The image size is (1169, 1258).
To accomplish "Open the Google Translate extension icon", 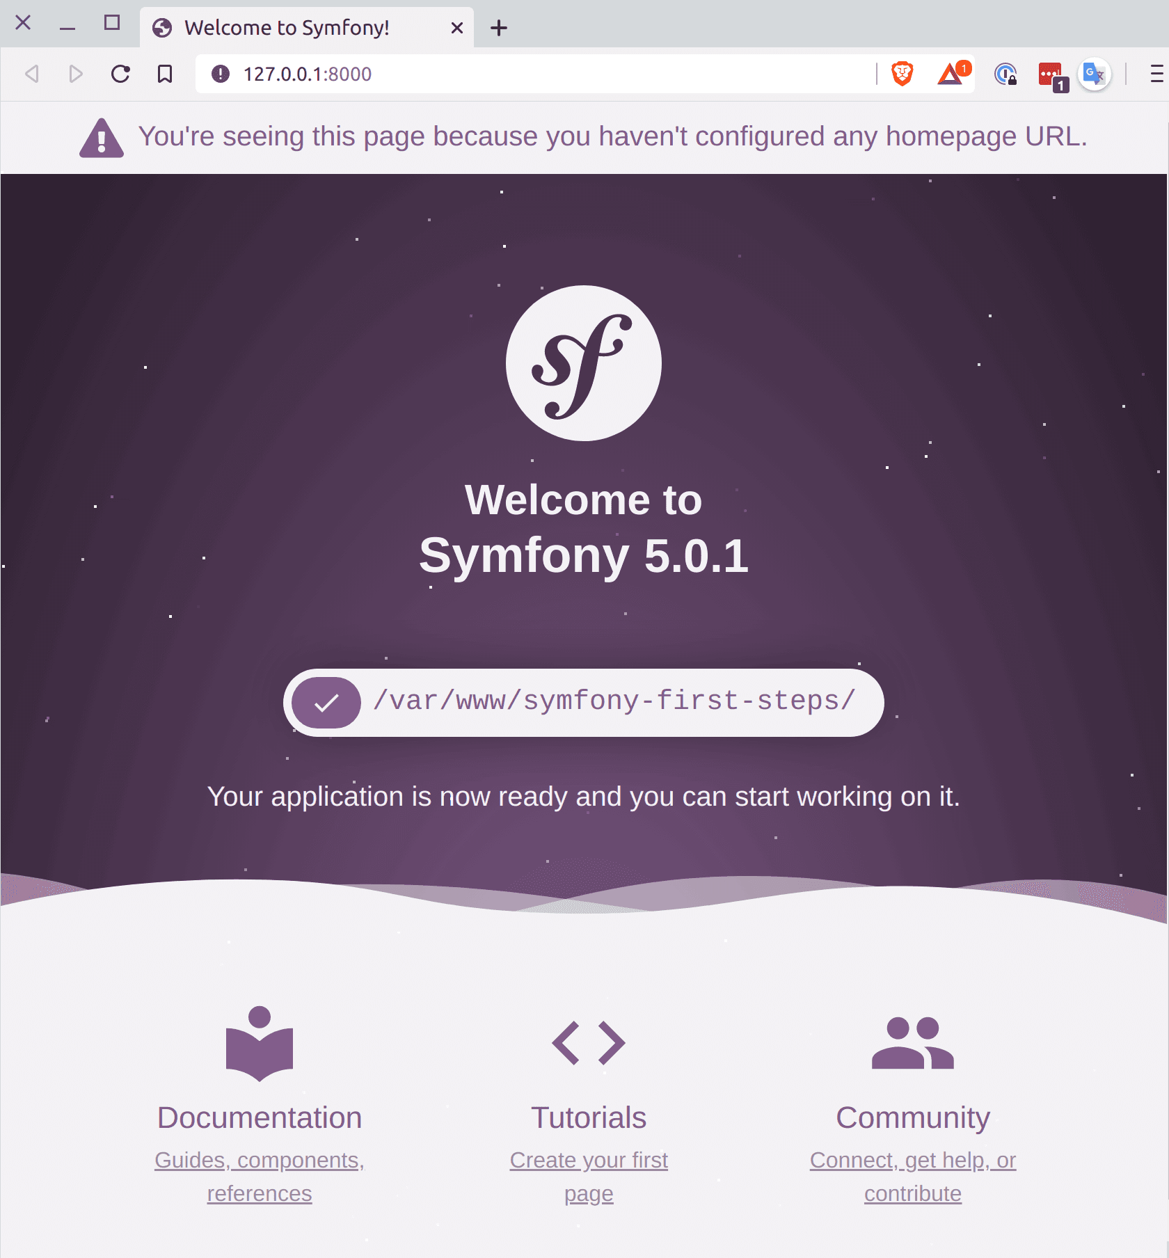I will (x=1095, y=74).
